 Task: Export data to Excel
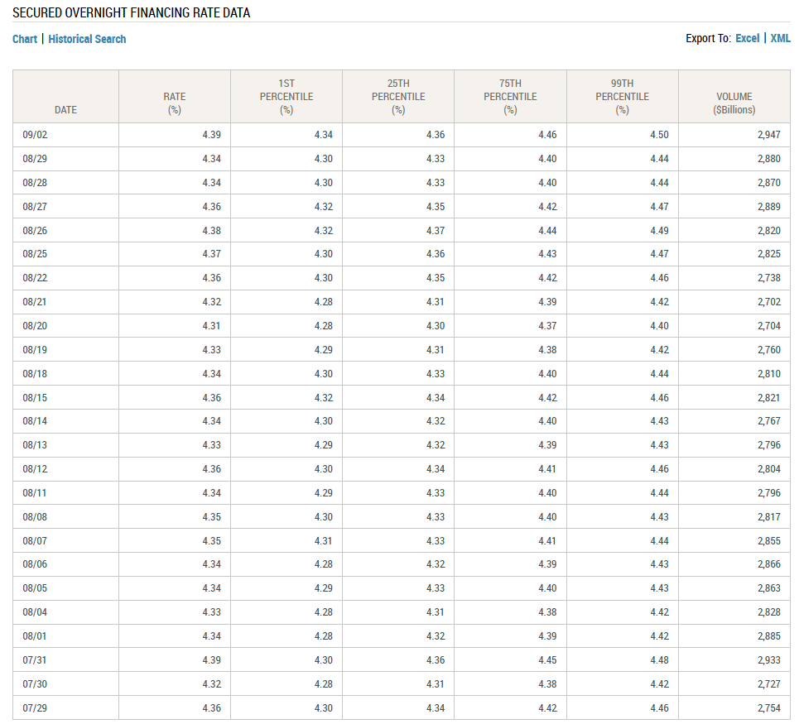click(747, 38)
